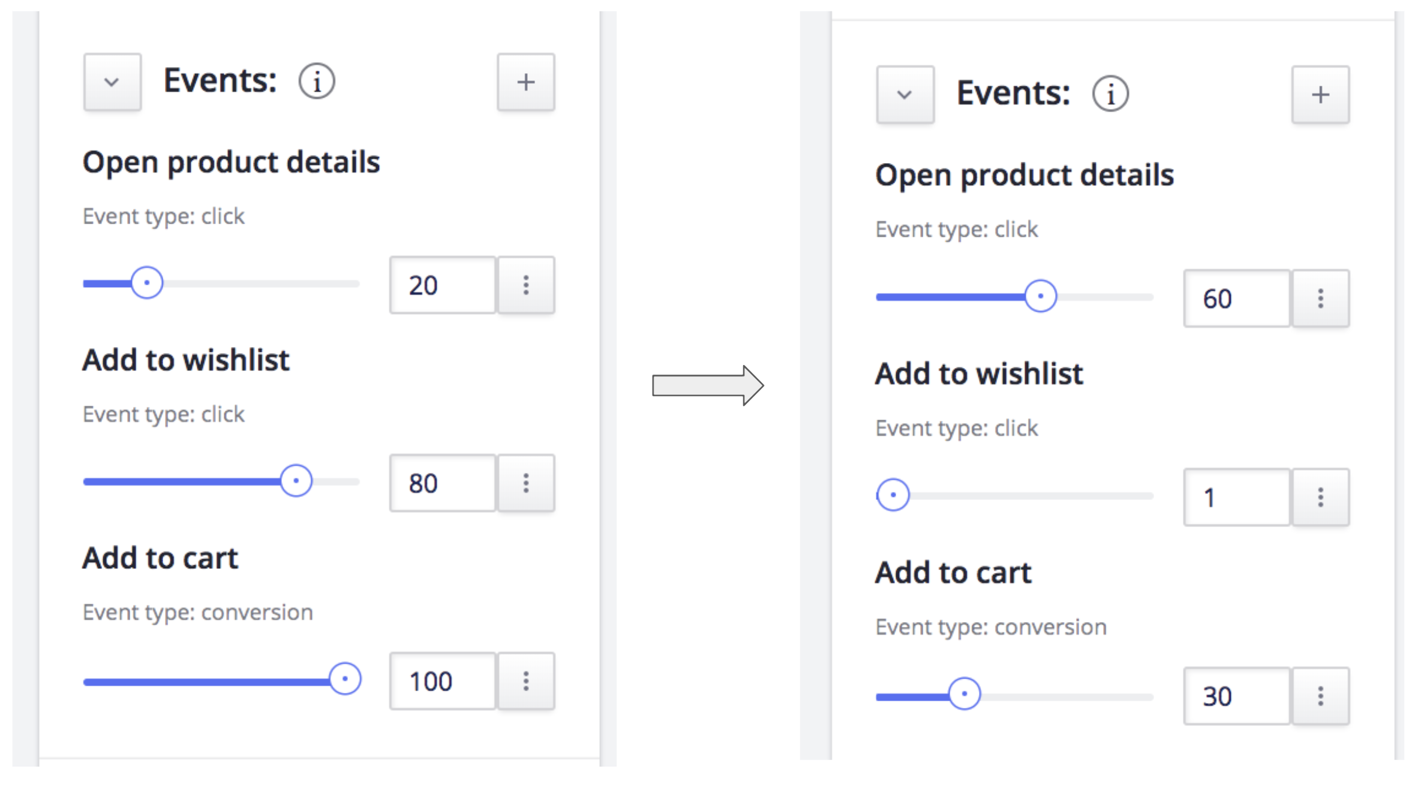
Task: Focus the input field showing 20
Action: (443, 285)
